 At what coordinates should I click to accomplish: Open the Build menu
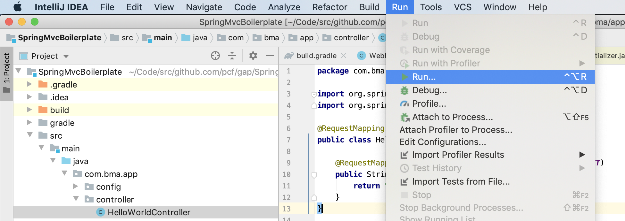(369, 7)
